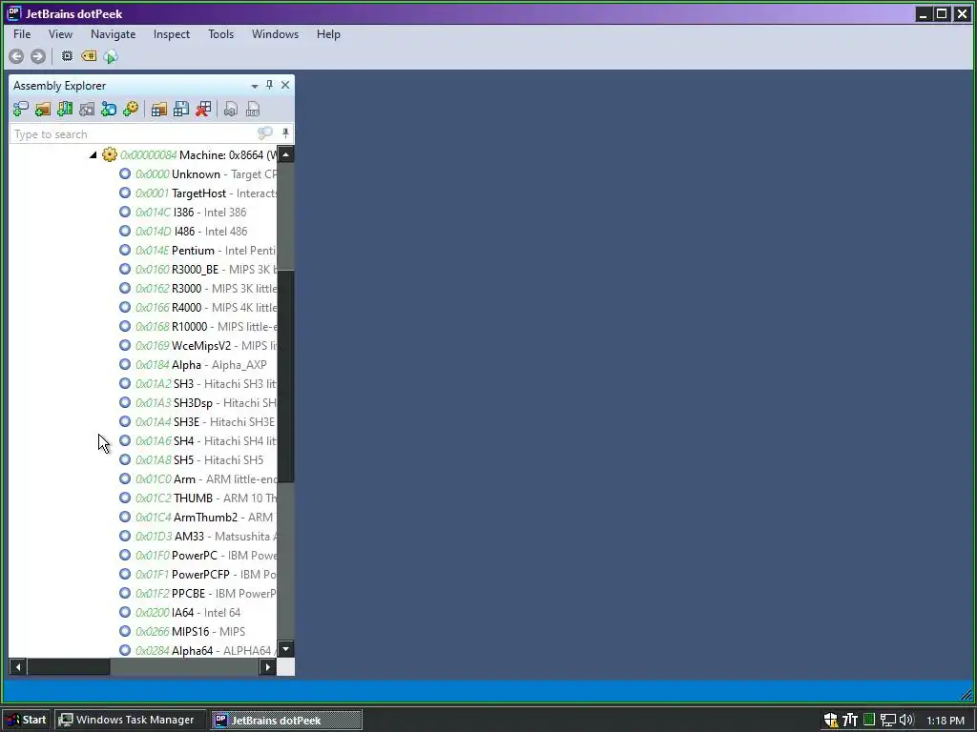977x732 pixels.
Task: Open the File menu
Action: (22, 34)
